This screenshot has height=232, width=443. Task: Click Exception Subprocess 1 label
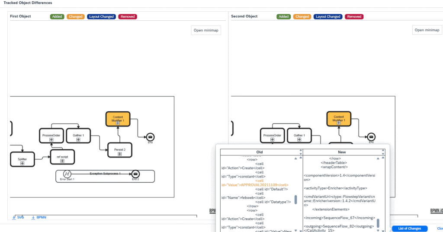click(x=105, y=174)
